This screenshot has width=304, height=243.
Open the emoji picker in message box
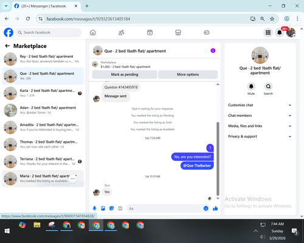click(206, 208)
